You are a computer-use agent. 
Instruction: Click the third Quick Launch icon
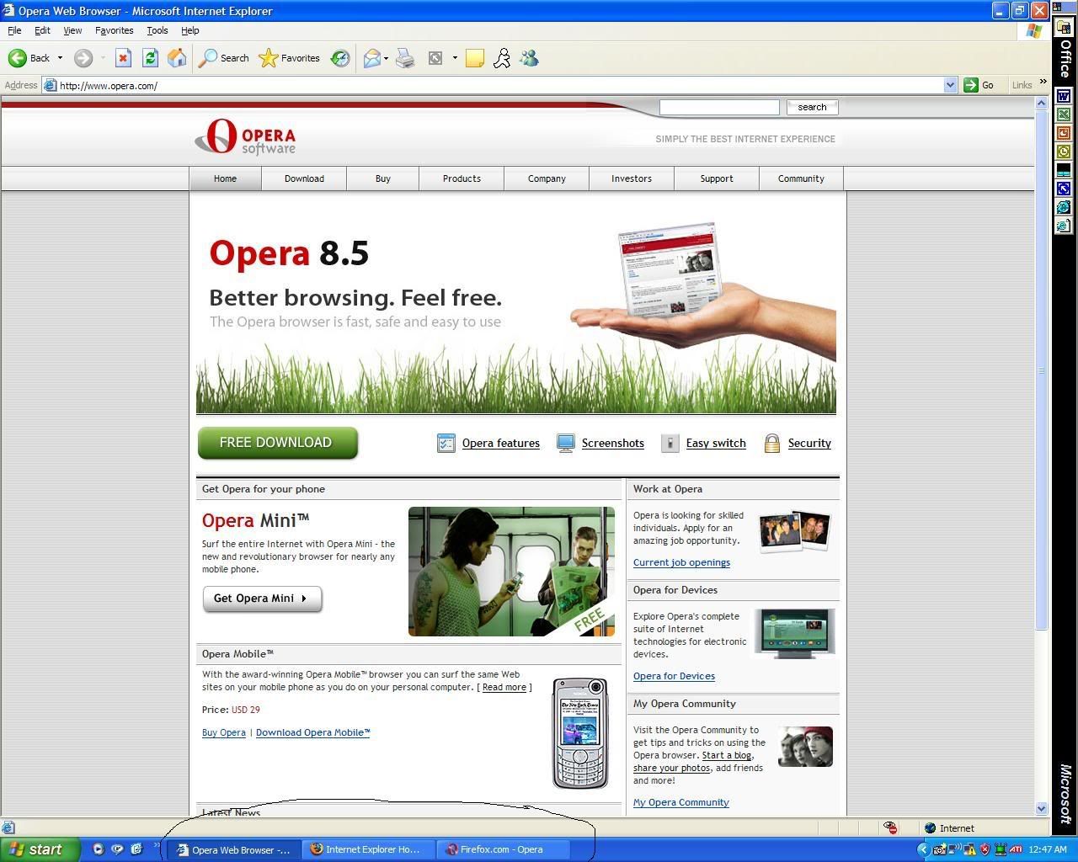pos(136,849)
